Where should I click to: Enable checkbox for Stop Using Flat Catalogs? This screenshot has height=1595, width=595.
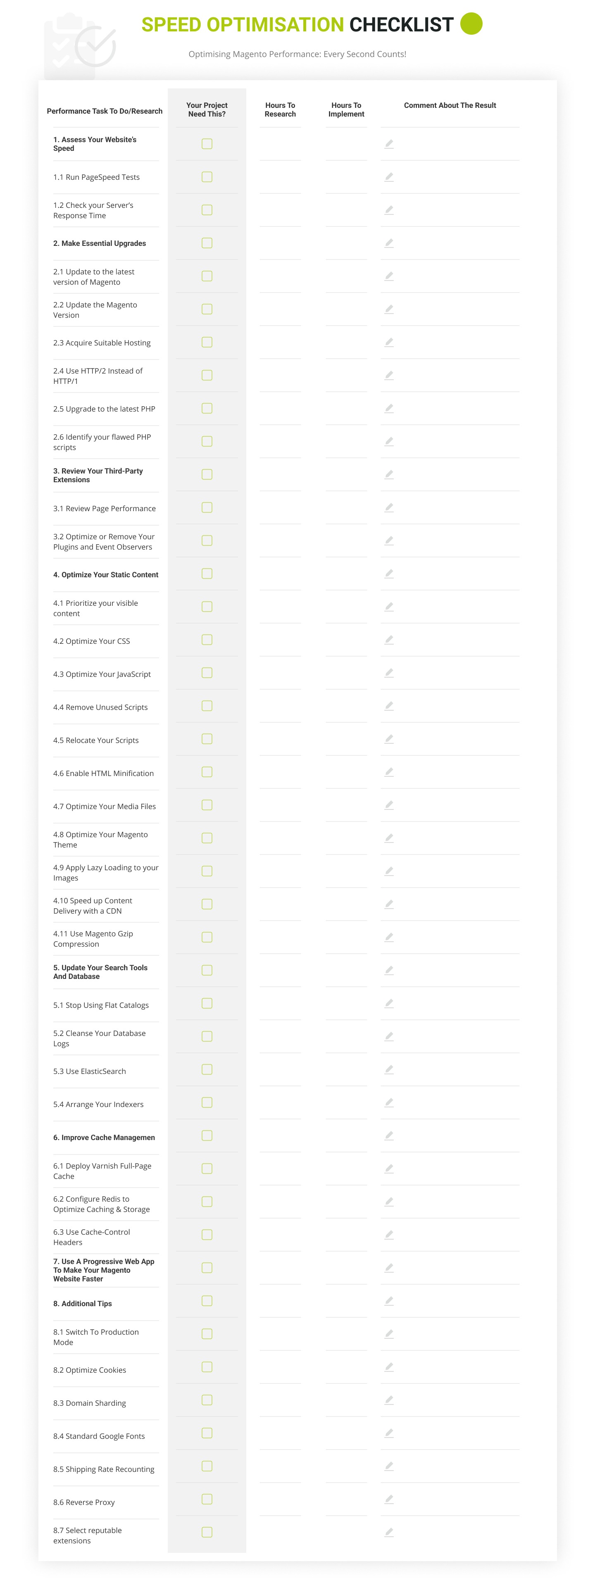tap(207, 1003)
